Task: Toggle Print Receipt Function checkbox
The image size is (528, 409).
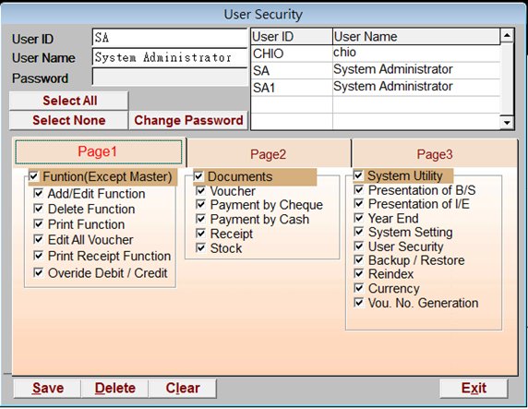Action: pos(39,256)
